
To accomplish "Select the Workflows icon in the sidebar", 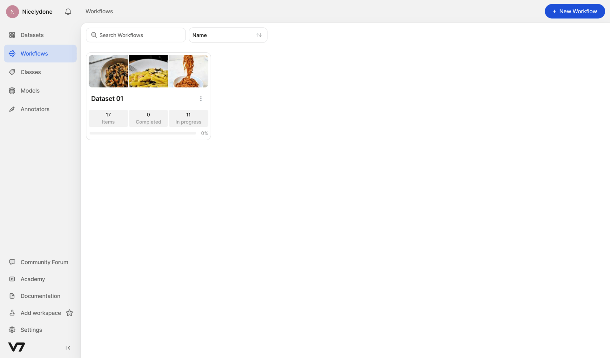I will pyautogui.click(x=12, y=53).
